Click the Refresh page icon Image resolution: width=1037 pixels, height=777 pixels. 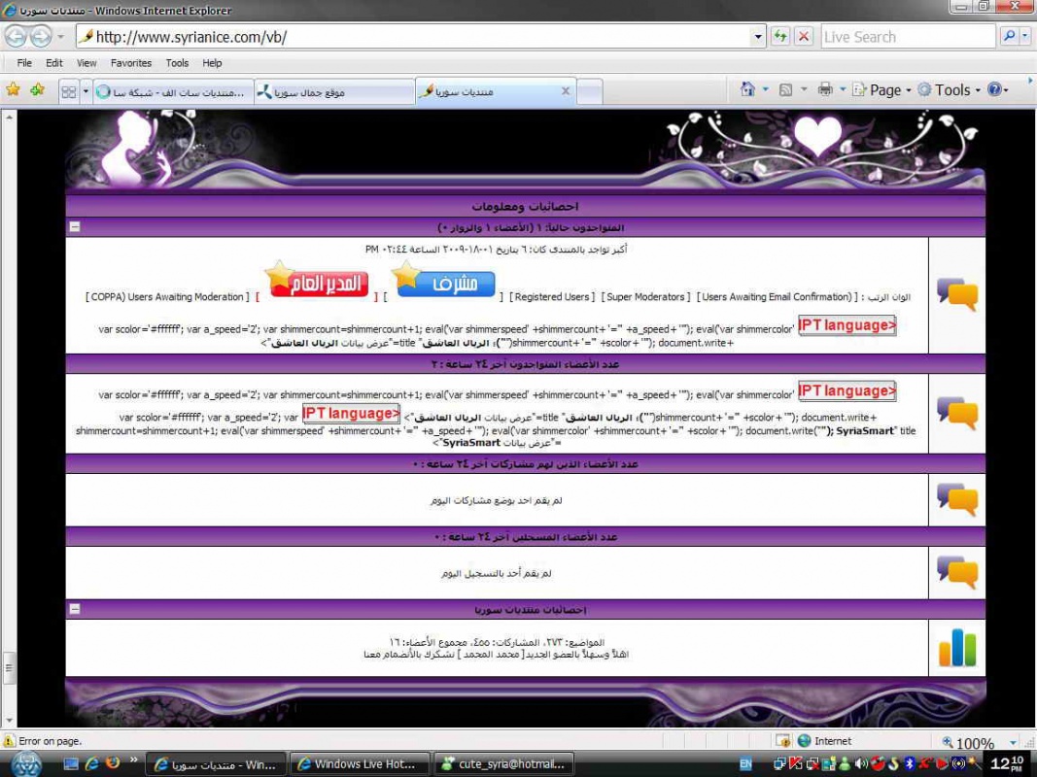(779, 37)
